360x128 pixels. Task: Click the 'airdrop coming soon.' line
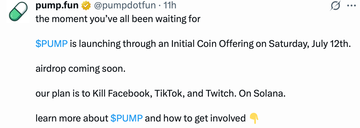click(x=81, y=69)
